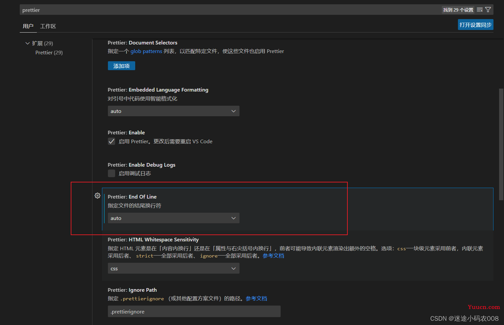Click the Prettier: Document Selectors title
Viewport: 504px width, 325px height.
pos(142,43)
